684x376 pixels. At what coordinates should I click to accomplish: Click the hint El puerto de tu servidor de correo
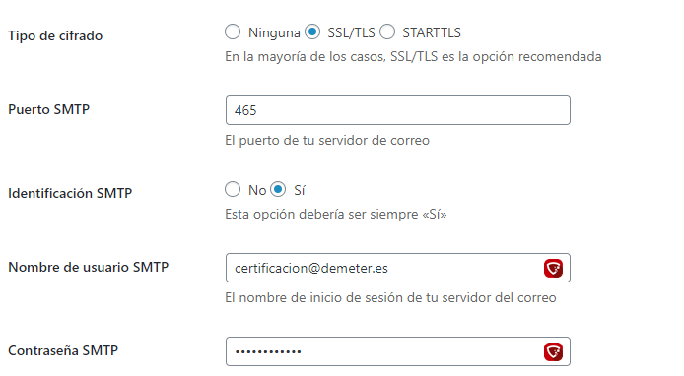point(327,141)
